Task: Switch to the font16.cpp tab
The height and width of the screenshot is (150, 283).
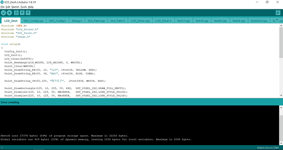Action: (202, 21)
